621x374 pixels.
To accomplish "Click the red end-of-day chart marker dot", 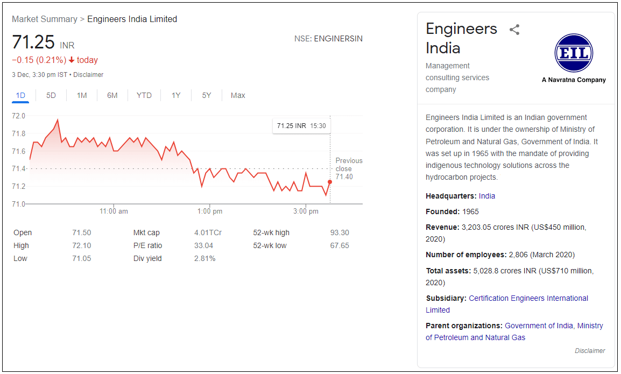I will click(330, 182).
